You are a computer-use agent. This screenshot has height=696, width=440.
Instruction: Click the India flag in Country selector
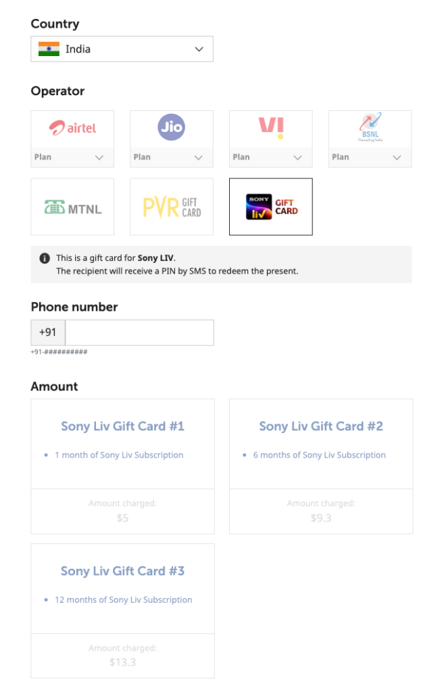click(49, 49)
